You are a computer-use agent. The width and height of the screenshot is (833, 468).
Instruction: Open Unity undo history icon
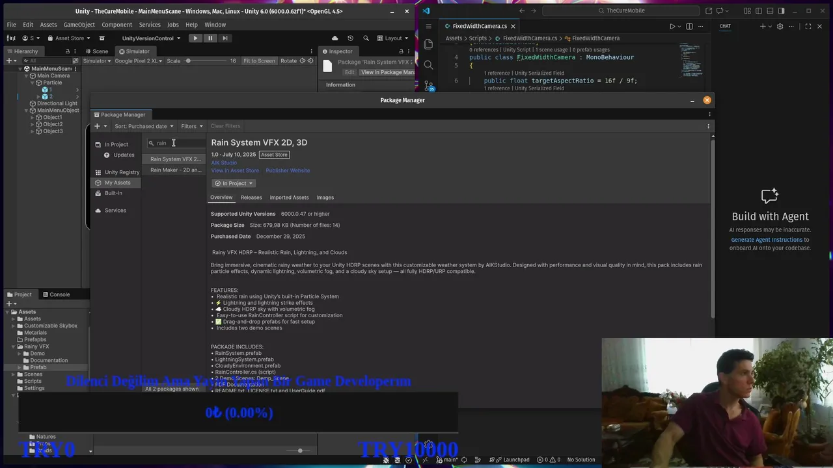click(x=350, y=38)
